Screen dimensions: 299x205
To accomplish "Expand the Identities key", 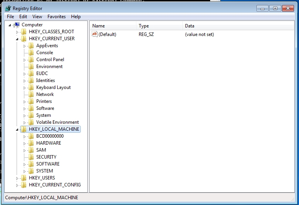I will pos(24,81).
